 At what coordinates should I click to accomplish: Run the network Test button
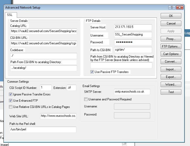[171, 92]
